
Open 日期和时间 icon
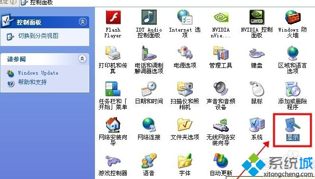pos(149,89)
